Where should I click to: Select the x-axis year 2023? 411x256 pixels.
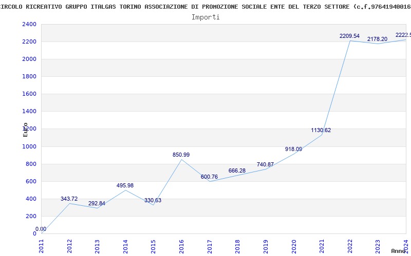[x=378, y=246]
